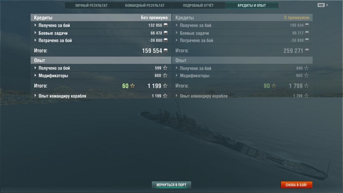Click the coin icon beside premium 259 271
Screen dimensions: 343x193
pos(307,51)
